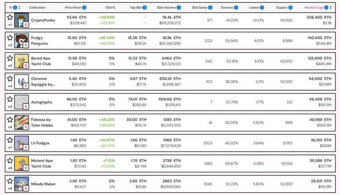This screenshot has height=195, width=340.
Task: Click the Collection column header
Action: click(37, 8)
